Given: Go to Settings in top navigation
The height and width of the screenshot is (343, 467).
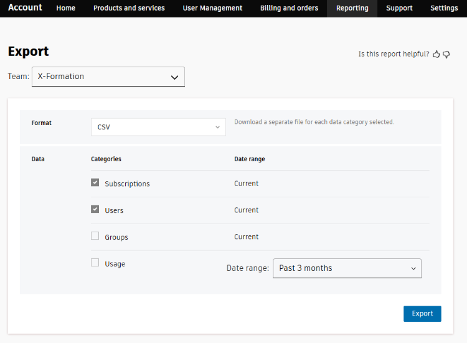Looking at the screenshot, I should pyautogui.click(x=444, y=8).
